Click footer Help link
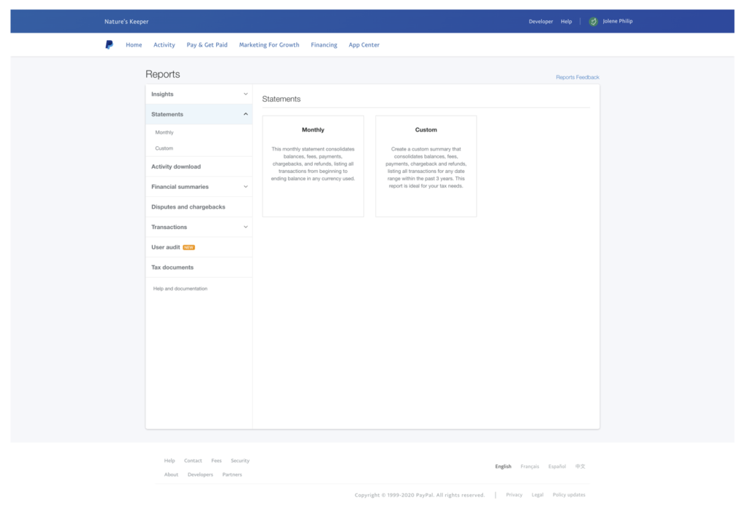The image size is (745, 519). tap(170, 461)
